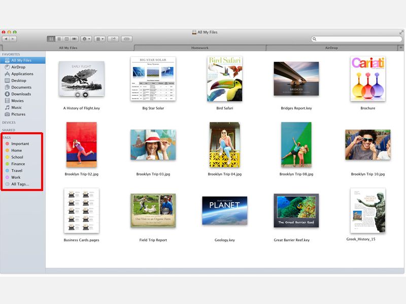Switch to the AirDrop tab

(x=331, y=48)
